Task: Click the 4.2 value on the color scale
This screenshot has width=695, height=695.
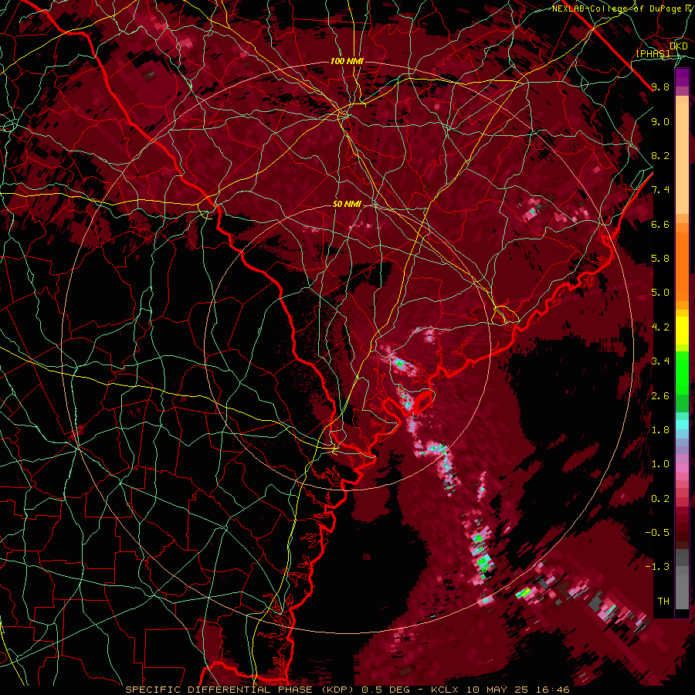Action: 660,327
